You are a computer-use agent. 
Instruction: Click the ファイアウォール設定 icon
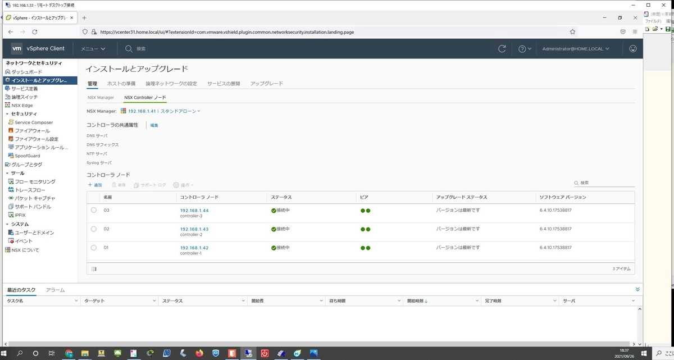click(11, 139)
